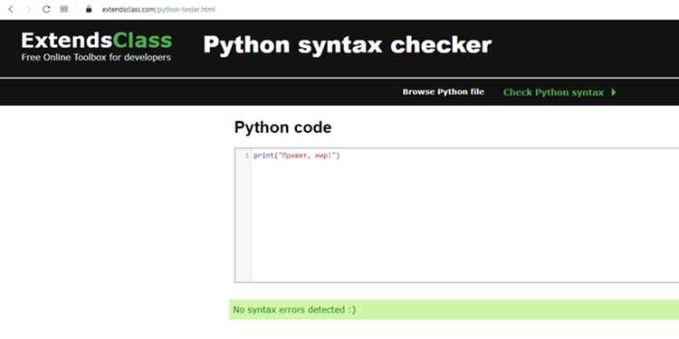
Task: Click the 'Python syntax checker' title
Action: point(348,45)
